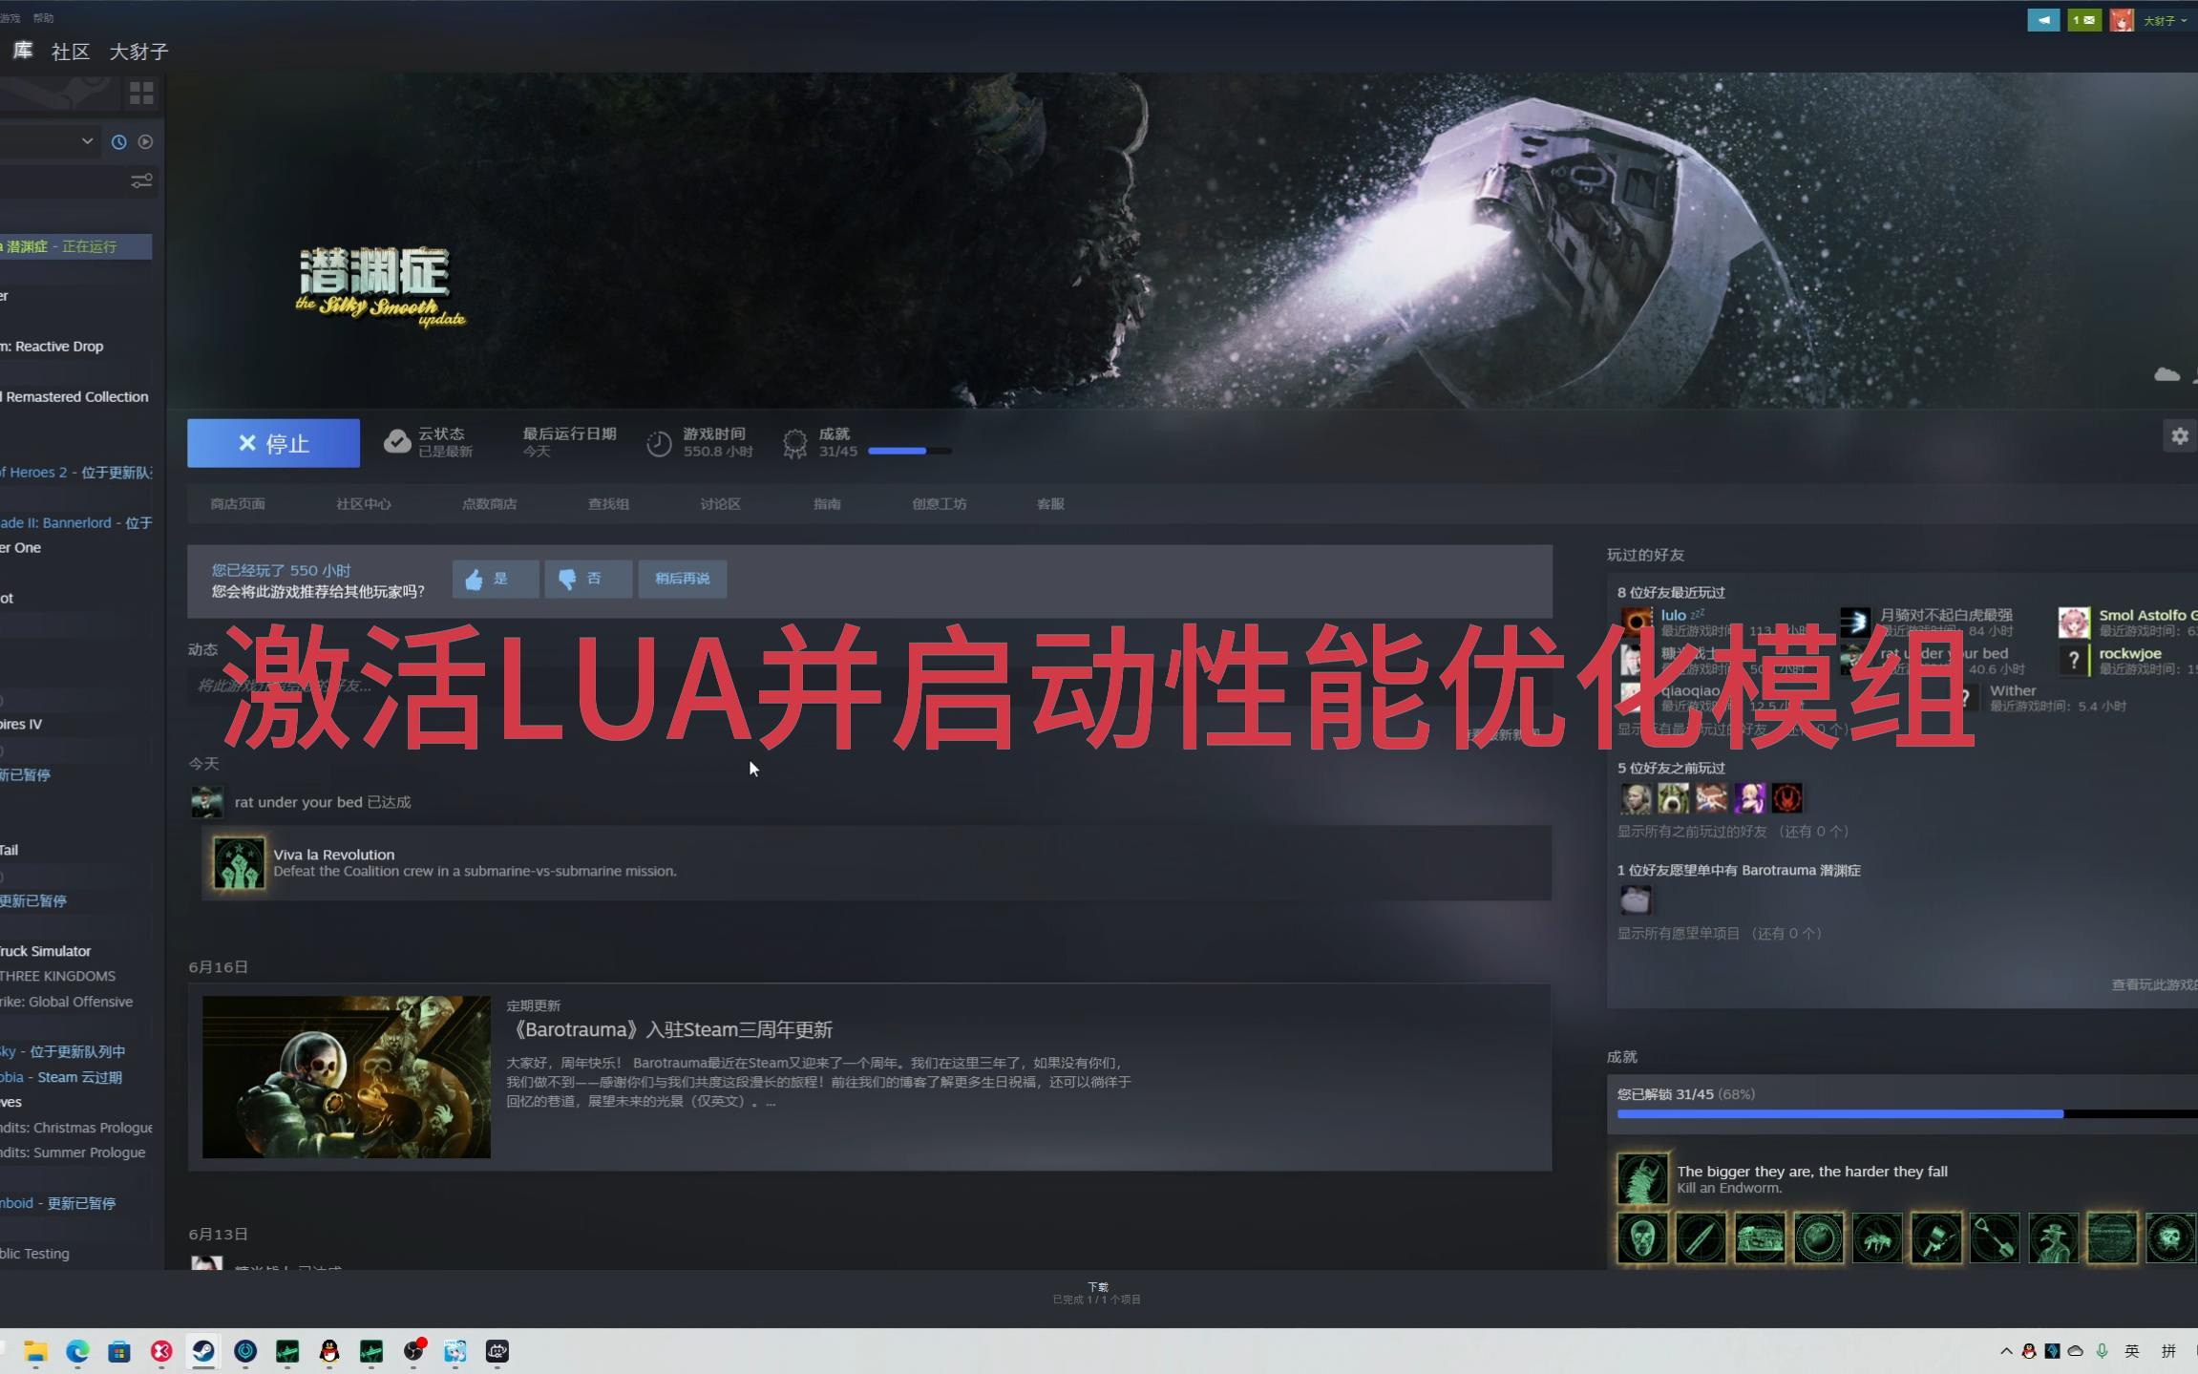Click the thumbs-down 否 button
2198x1374 pixels.
click(x=588, y=579)
